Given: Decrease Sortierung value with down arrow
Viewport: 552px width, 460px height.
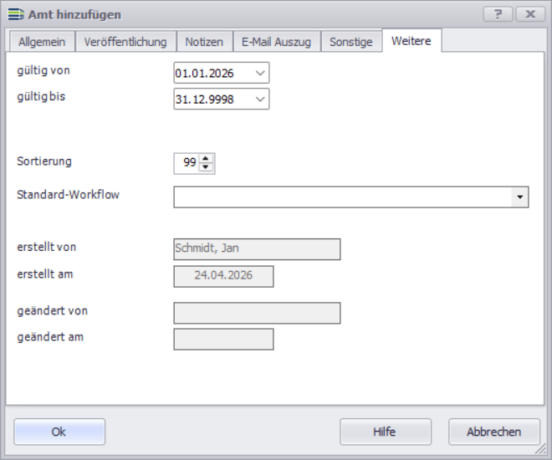Looking at the screenshot, I should coord(207,167).
